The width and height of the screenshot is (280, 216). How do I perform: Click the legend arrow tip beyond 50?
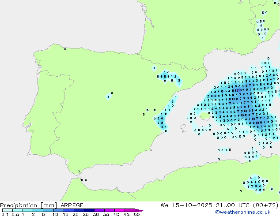[140, 210]
